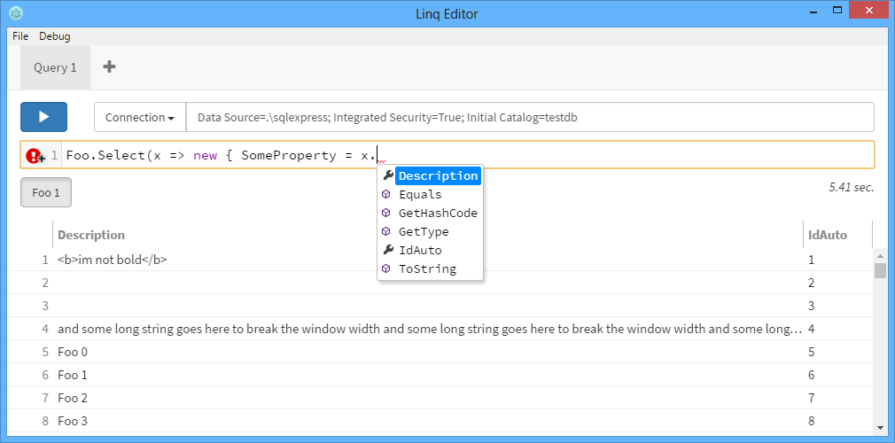Select the Foo 1 result tab
This screenshot has height=443, width=895.
pos(46,192)
